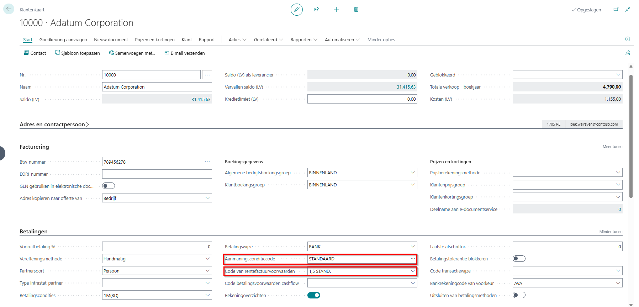The image size is (639, 307).
Task: Click the Kredietlimiet (LV) field
Action: click(x=362, y=99)
